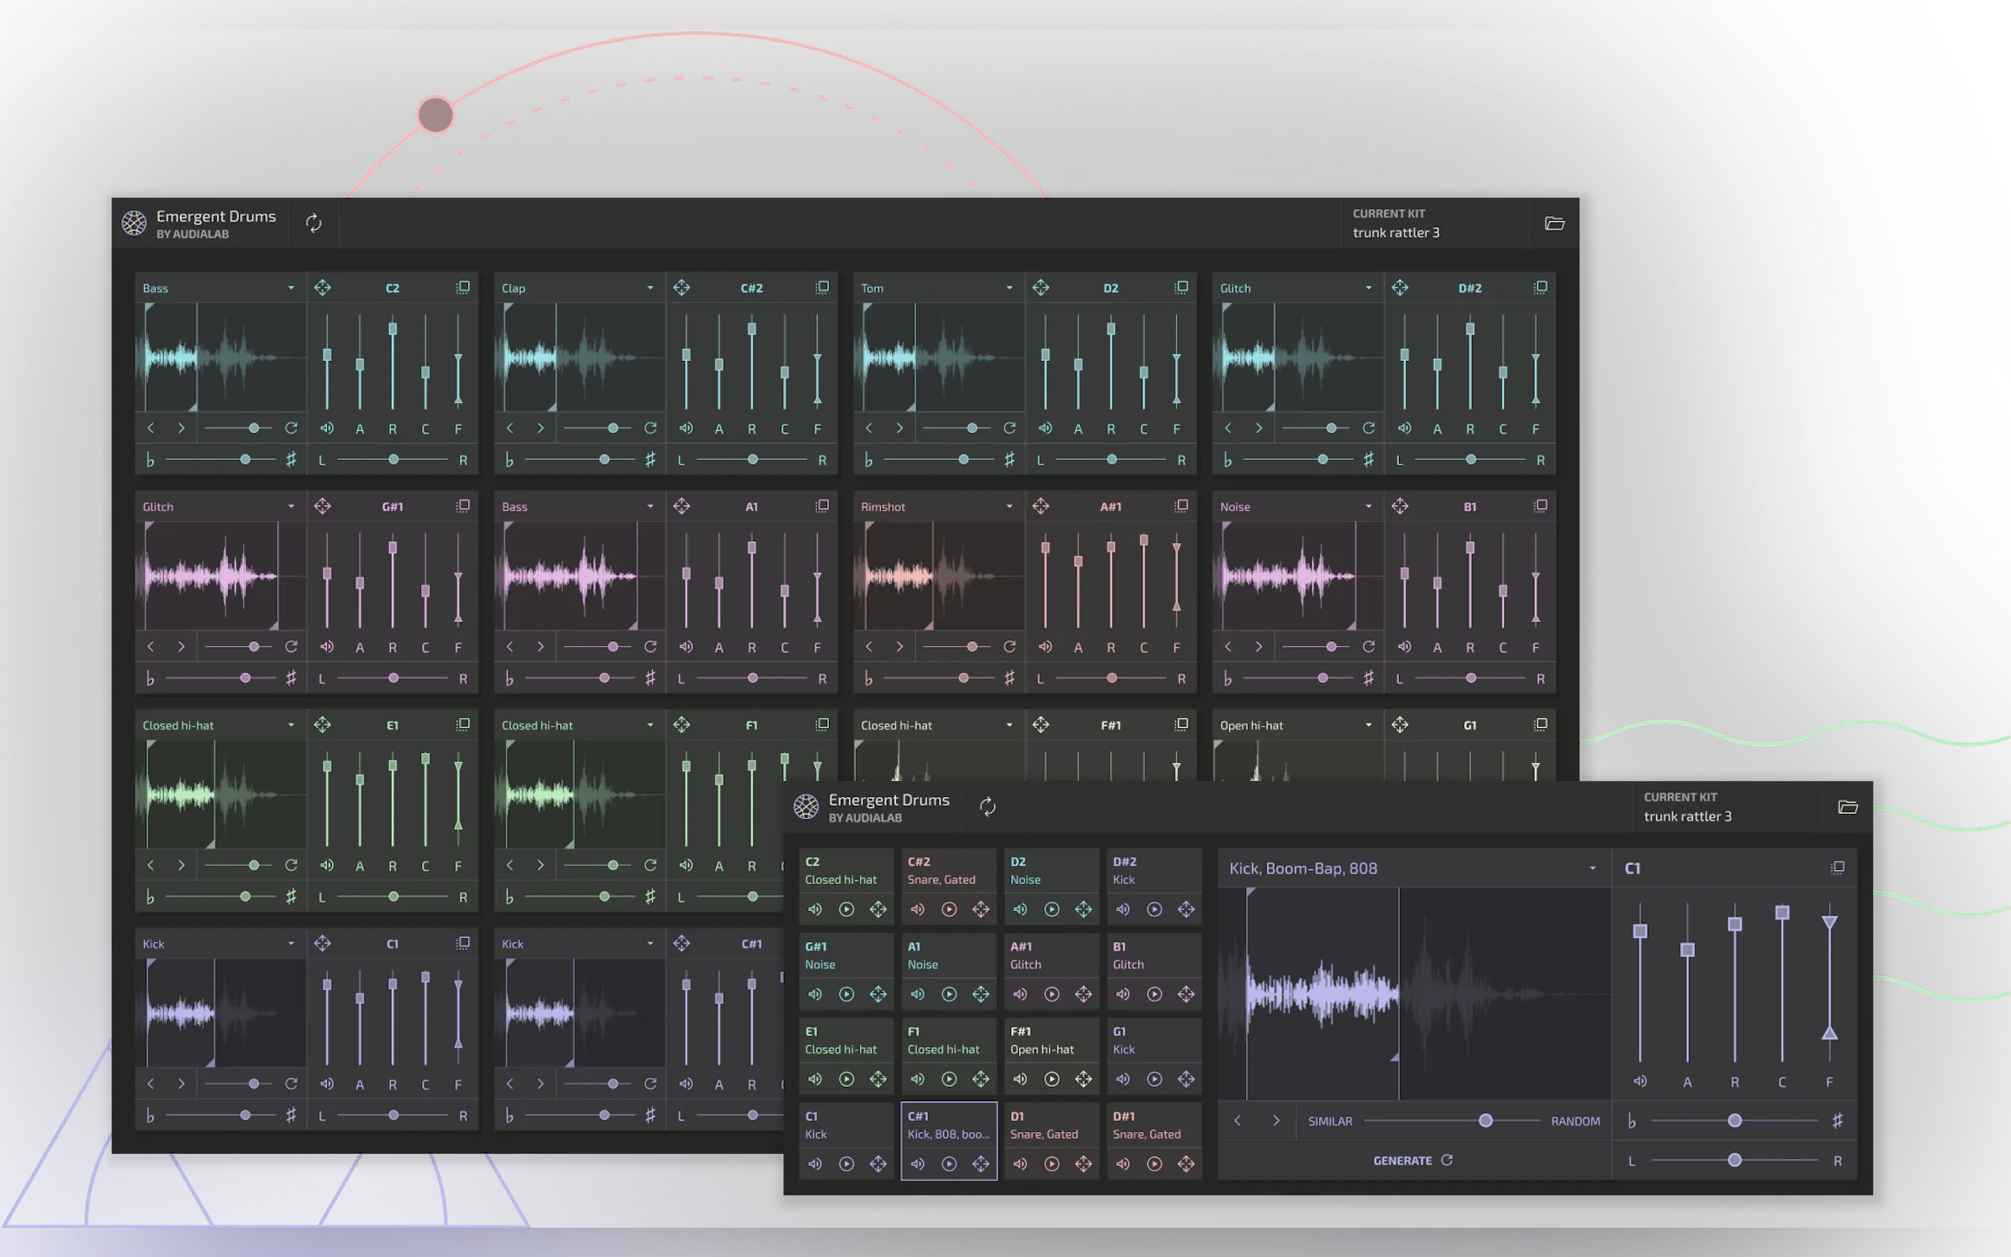This screenshot has width=2011, height=1257.
Task: Toggle speaker icon below editor volume fader
Action: (x=1640, y=1081)
